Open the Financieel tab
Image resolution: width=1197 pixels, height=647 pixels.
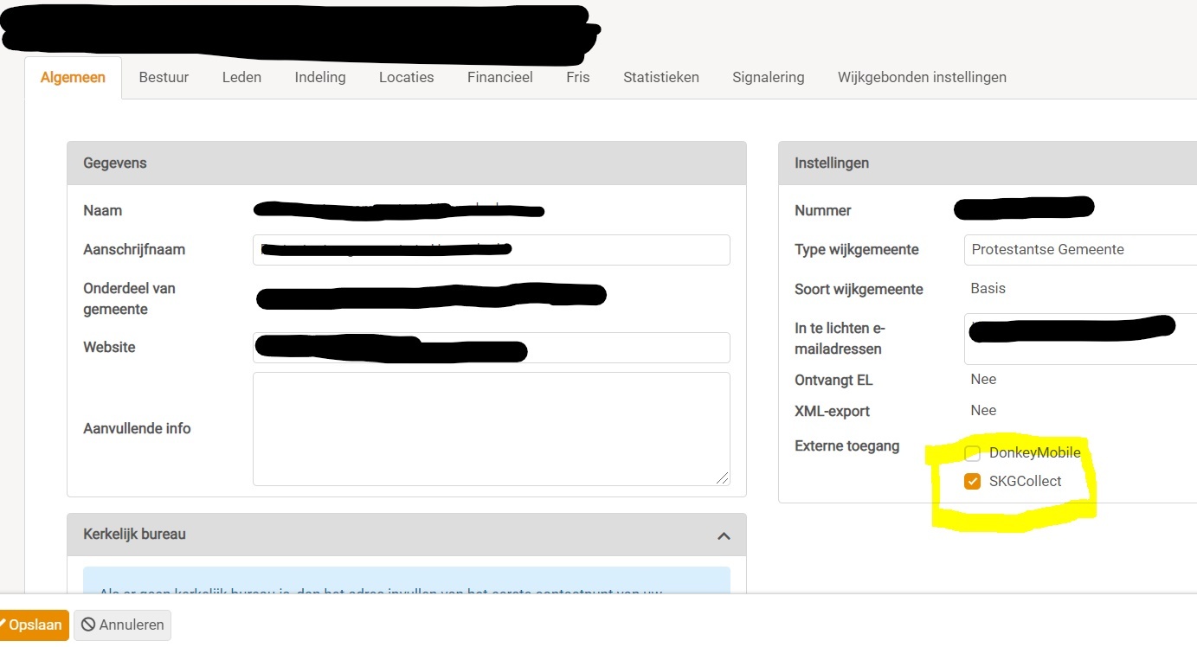click(x=499, y=77)
